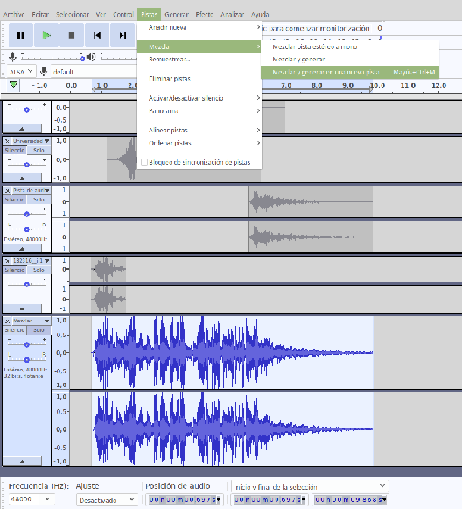The width and height of the screenshot is (462, 509).
Task: Mute the Pista de audio track
Action: [15, 200]
